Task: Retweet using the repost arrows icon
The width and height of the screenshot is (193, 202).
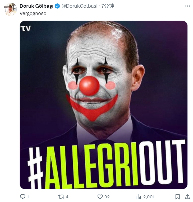Action: [61, 197]
